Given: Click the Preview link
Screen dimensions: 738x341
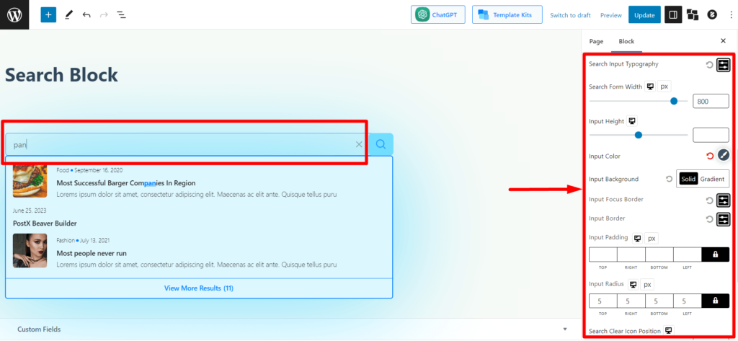Looking at the screenshot, I should click(611, 15).
